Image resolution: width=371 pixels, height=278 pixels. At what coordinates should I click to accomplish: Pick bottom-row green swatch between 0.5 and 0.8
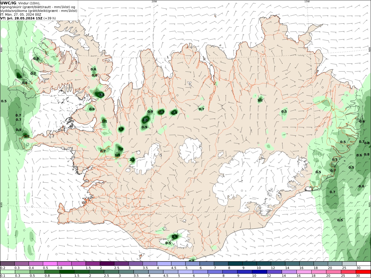coord(37,272)
